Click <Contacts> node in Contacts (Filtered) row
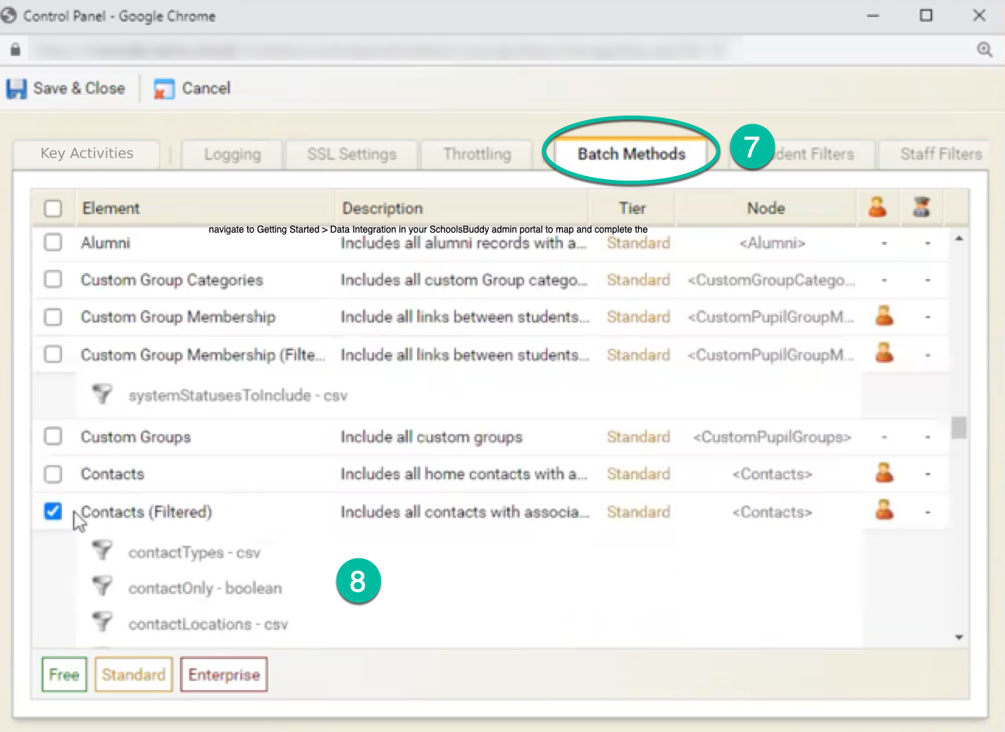Image resolution: width=1005 pixels, height=732 pixels. pos(772,512)
